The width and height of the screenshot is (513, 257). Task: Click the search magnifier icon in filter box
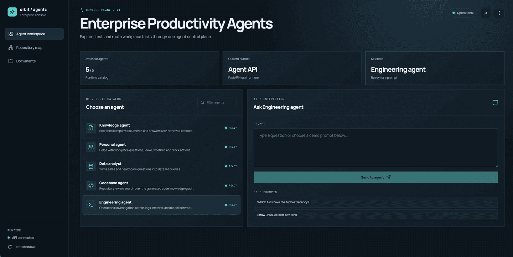point(202,102)
